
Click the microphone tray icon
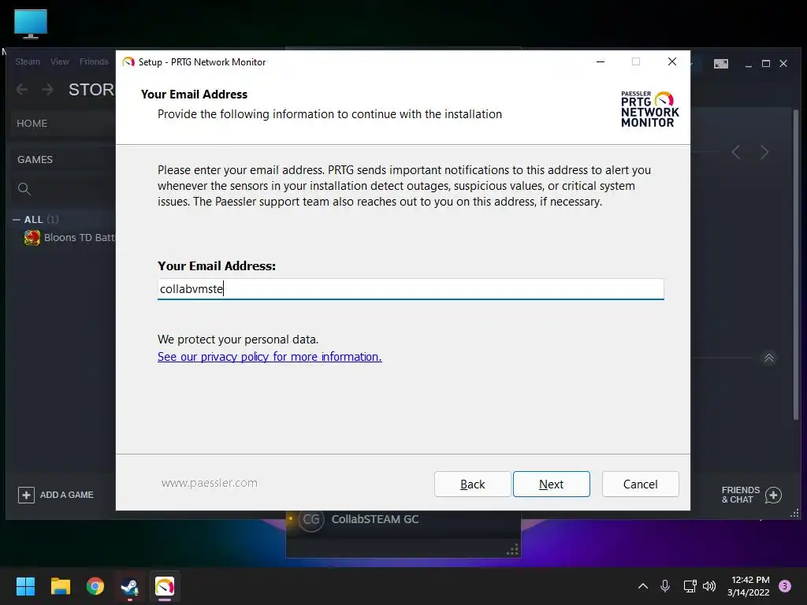pyautogui.click(x=665, y=586)
